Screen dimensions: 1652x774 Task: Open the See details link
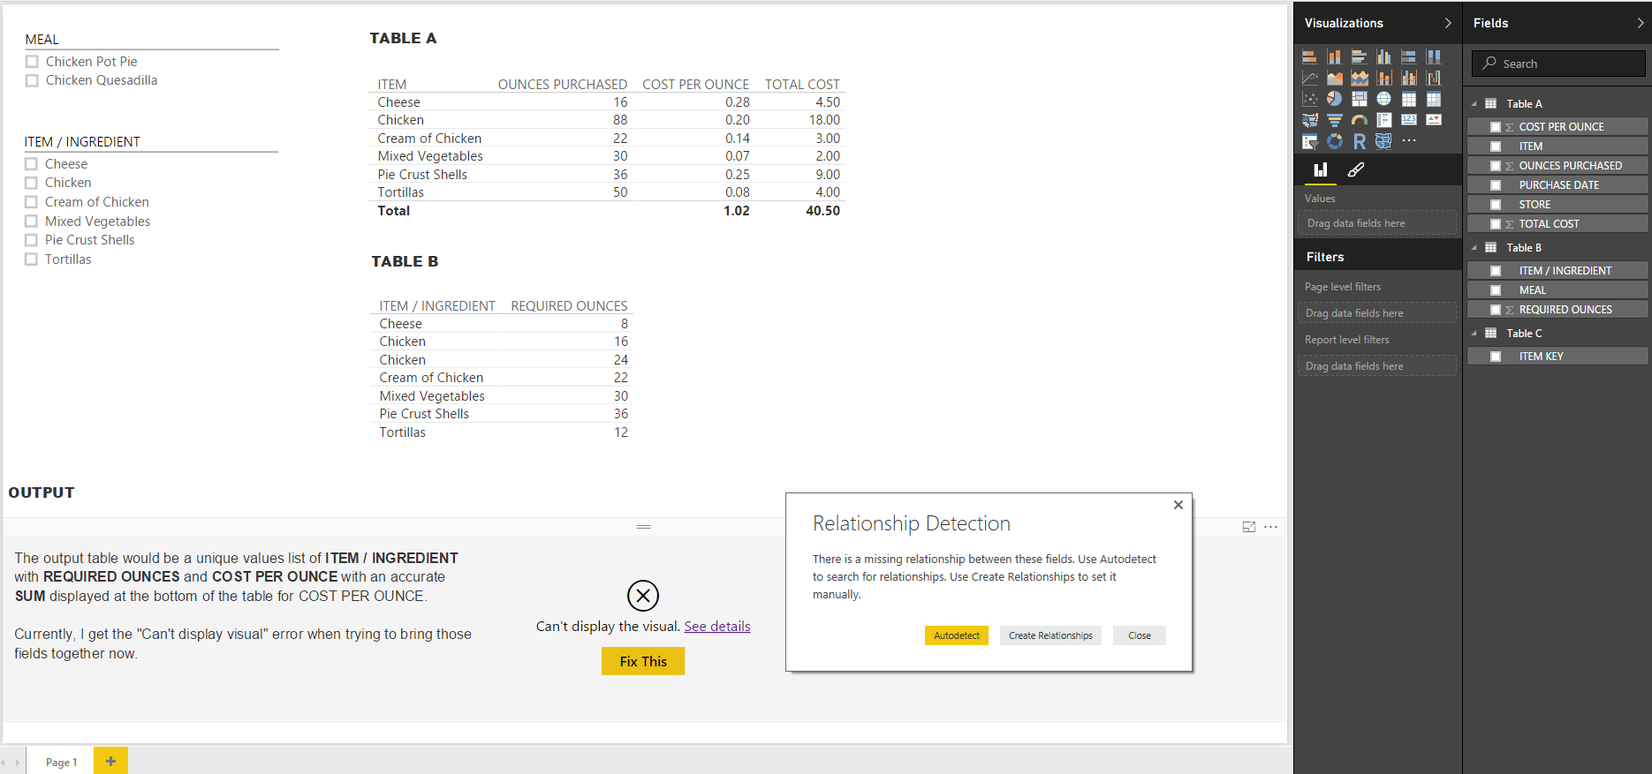(717, 627)
